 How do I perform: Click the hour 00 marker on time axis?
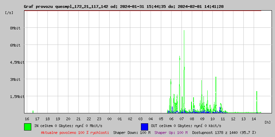click(x=109, y=119)
